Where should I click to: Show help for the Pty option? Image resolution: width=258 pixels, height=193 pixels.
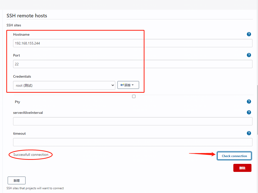(249, 102)
